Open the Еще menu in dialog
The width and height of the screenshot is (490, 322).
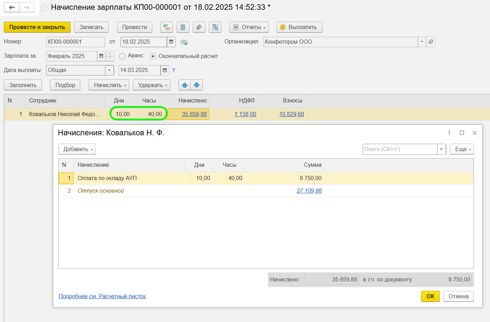point(462,149)
